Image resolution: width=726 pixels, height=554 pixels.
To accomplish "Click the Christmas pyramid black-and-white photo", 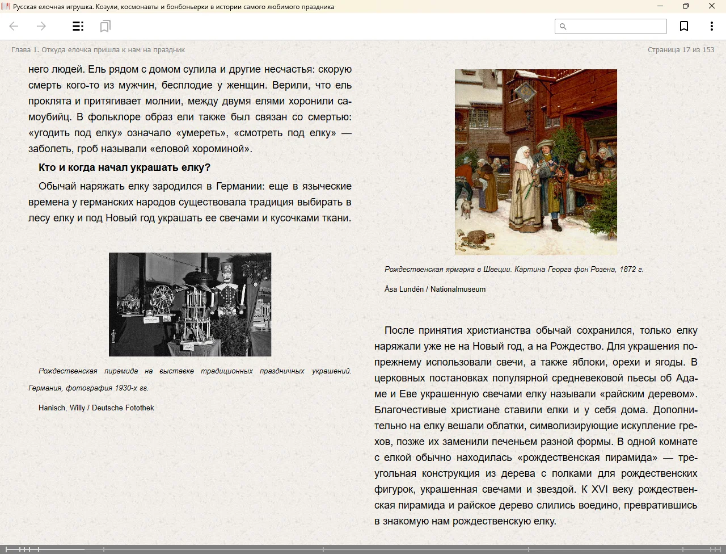I will coord(190,304).
